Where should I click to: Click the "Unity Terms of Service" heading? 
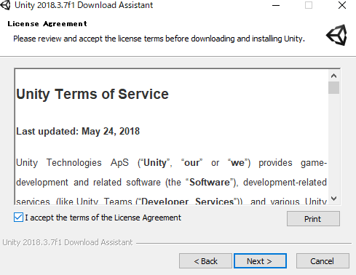tap(92, 95)
